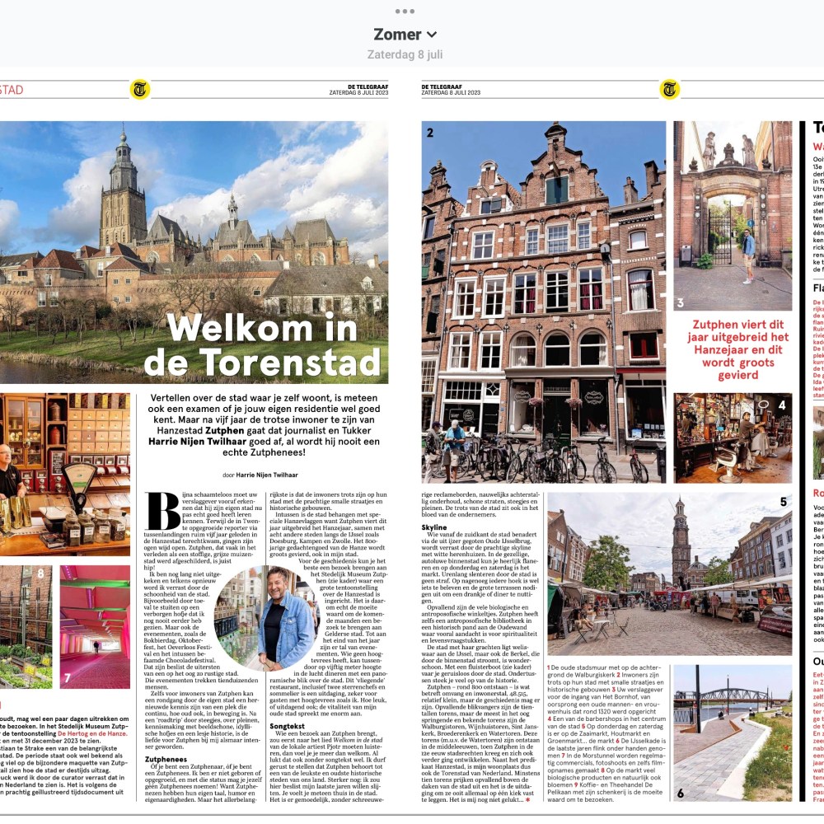Open the Zomer edition dropdown
Viewport: 824px width, 824px height.
click(405, 35)
